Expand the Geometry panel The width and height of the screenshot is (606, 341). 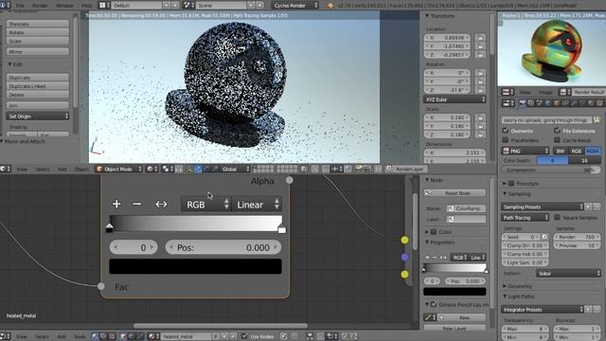[520, 286]
